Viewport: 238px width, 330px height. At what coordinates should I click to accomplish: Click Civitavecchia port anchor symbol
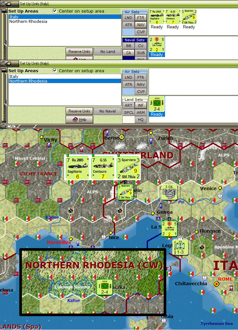point(204,278)
